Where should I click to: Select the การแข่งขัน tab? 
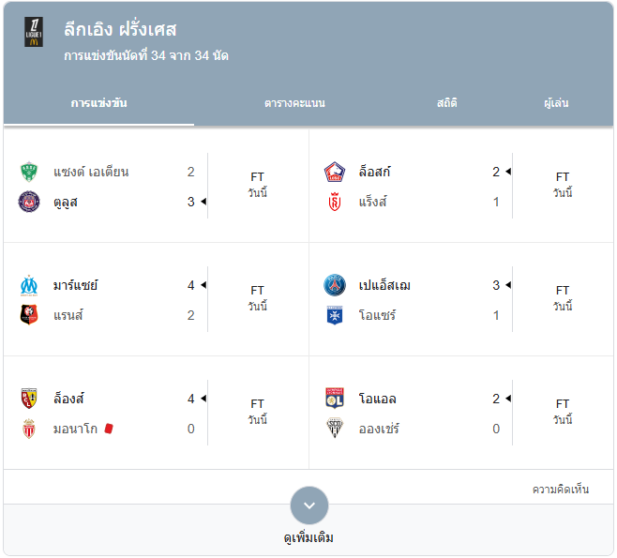(98, 103)
